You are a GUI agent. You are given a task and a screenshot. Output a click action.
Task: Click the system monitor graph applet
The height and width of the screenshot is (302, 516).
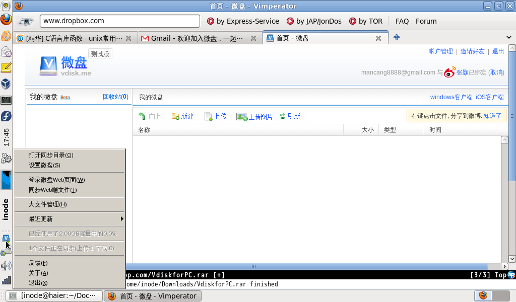click(x=6, y=180)
